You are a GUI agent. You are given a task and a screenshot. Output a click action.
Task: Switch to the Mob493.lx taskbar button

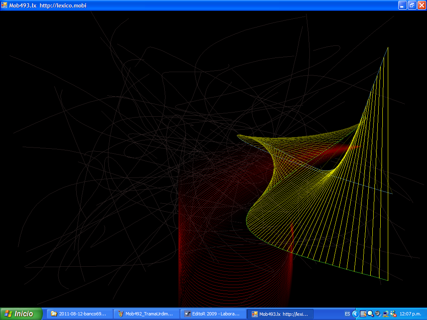pyautogui.click(x=280, y=314)
